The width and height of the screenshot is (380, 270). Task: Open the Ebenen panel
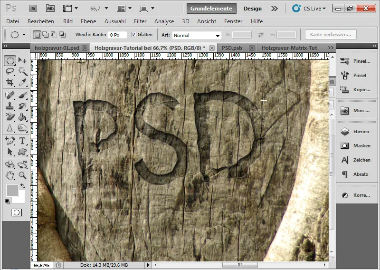356,132
